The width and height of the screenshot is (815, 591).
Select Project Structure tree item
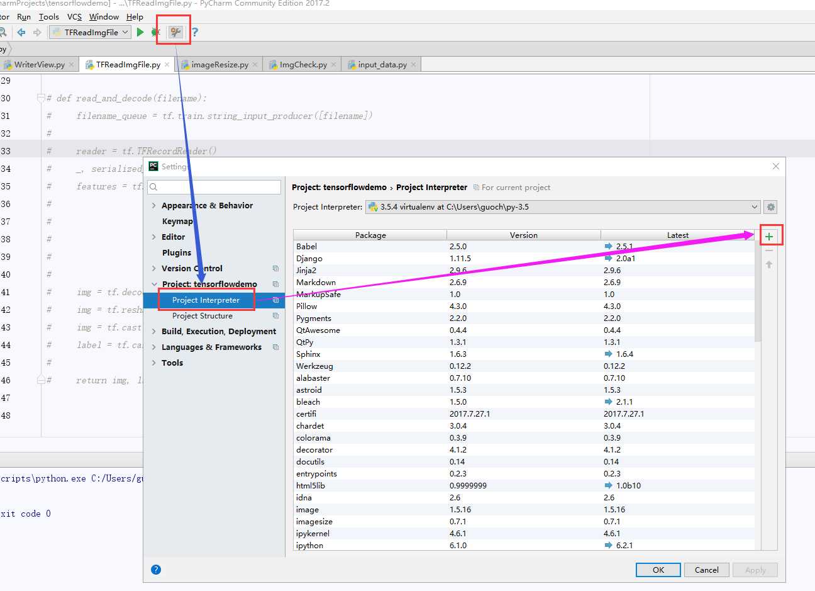pos(202,316)
